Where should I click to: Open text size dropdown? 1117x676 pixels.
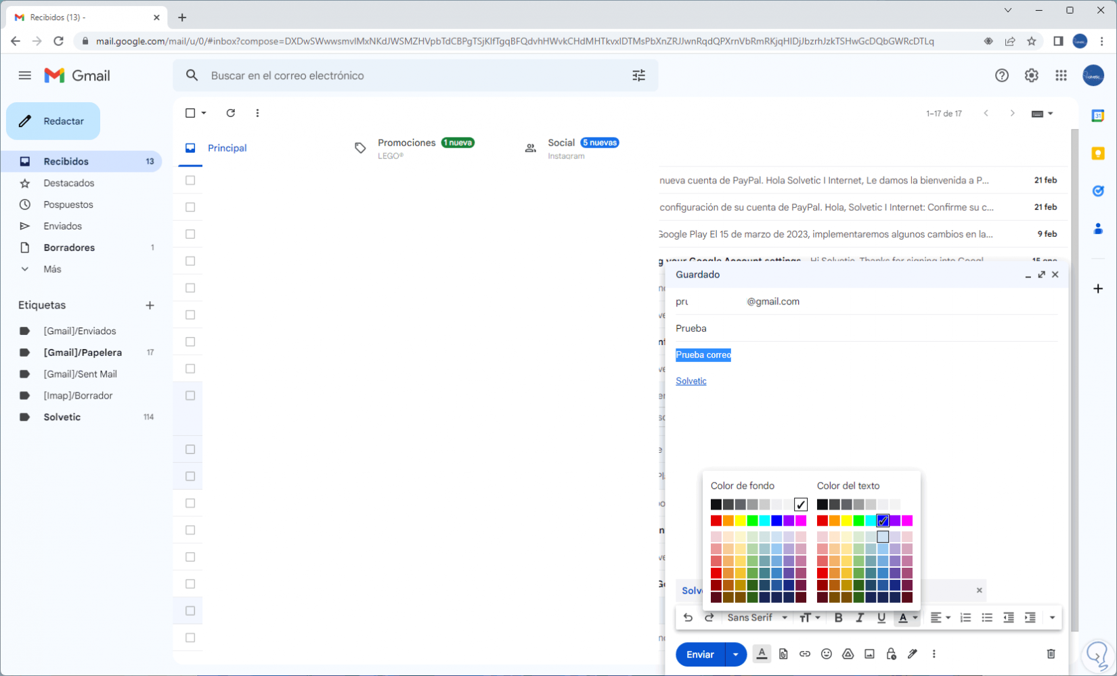[810, 617]
